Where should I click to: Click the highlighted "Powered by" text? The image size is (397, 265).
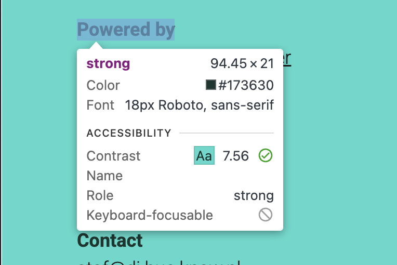(126, 30)
